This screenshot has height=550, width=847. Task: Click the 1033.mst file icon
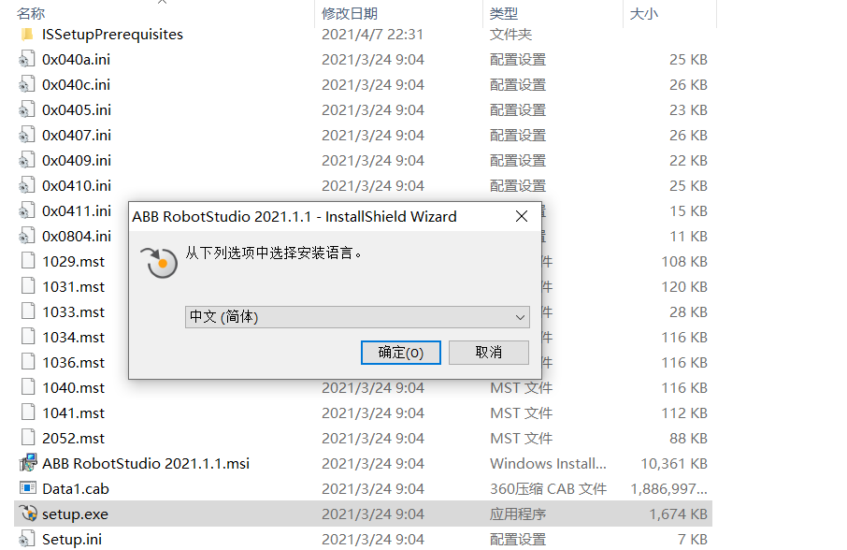coord(28,311)
